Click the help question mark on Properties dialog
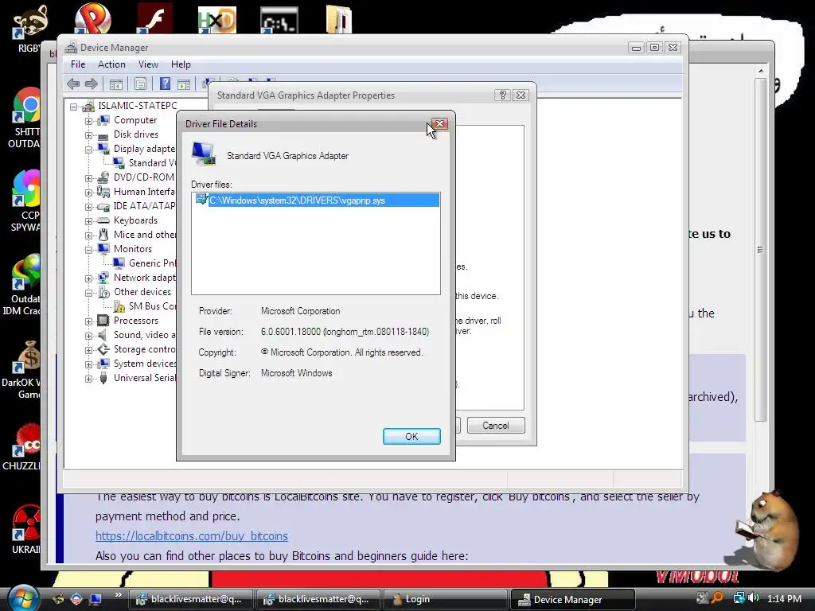This screenshot has width=815, height=611. (x=503, y=95)
